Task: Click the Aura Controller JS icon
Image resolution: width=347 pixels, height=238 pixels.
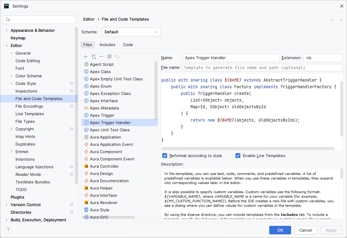Action: [x=86, y=166]
